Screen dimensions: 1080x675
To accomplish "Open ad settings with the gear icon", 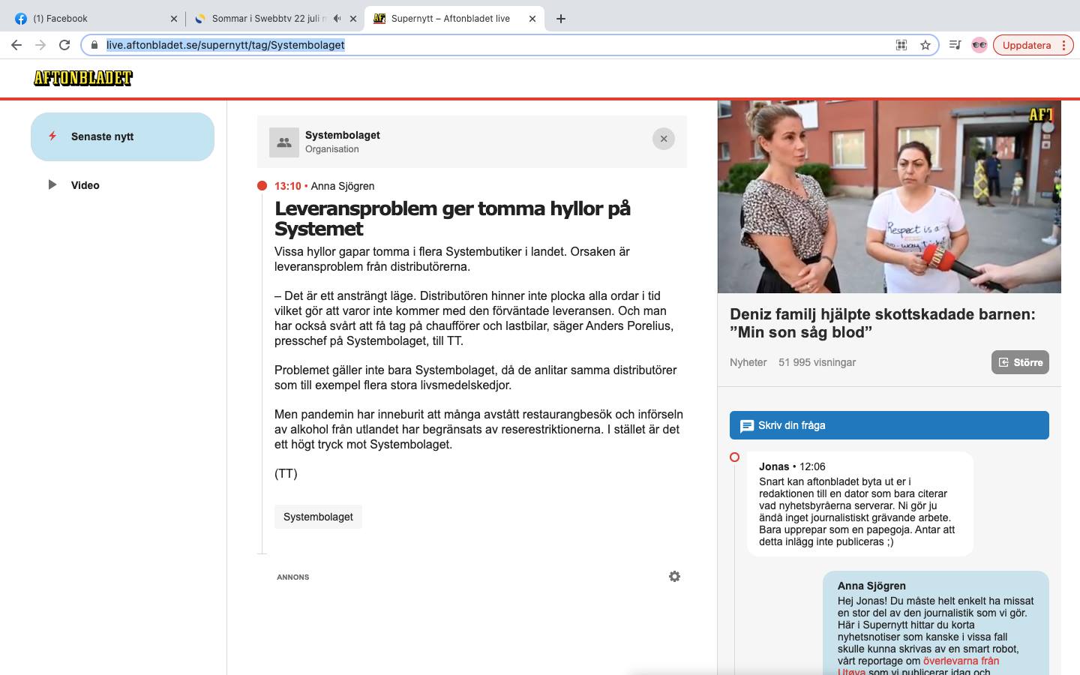I will coord(674,576).
